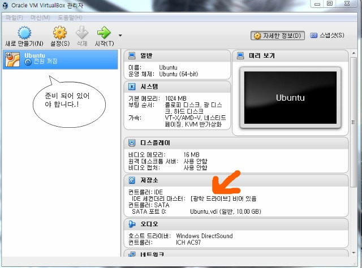The width and height of the screenshot is (362, 268).
Task: Open the 저장소 storage section header
Action: pyautogui.click(x=236, y=180)
